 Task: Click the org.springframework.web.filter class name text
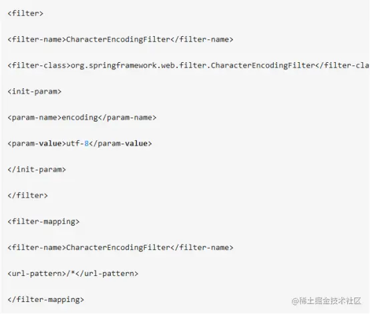(x=193, y=65)
